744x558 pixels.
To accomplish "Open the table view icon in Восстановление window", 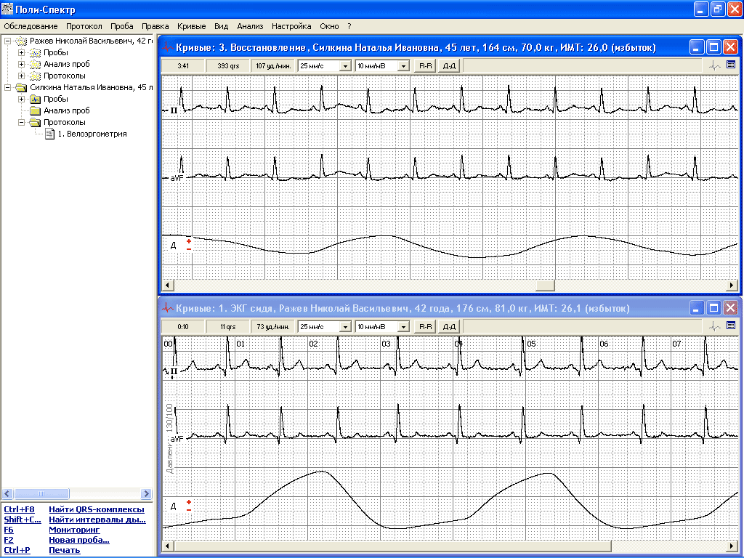I will coord(731,65).
